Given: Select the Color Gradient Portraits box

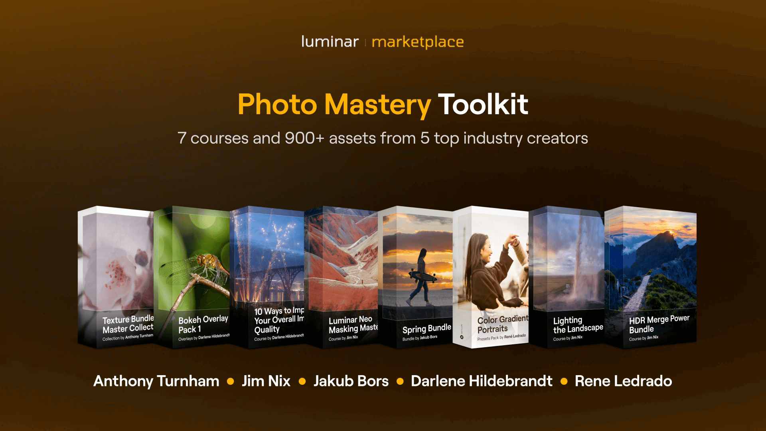Looking at the screenshot, I should (491, 277).
